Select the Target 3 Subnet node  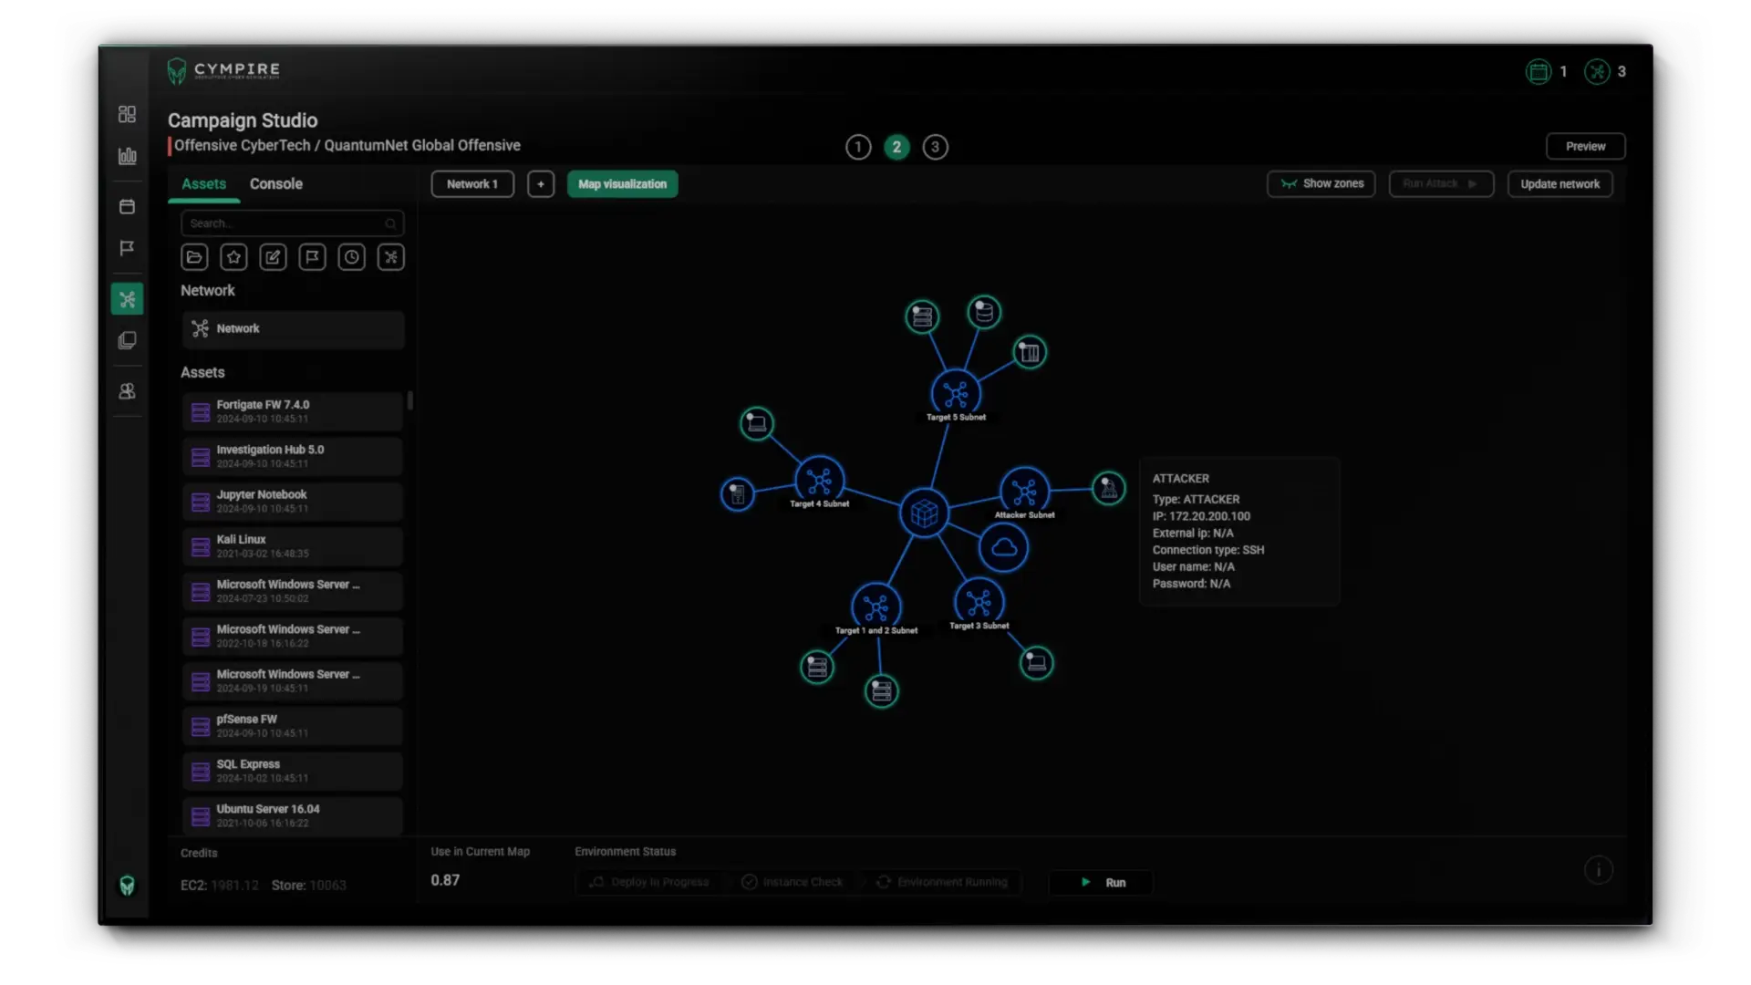[979, 603]
